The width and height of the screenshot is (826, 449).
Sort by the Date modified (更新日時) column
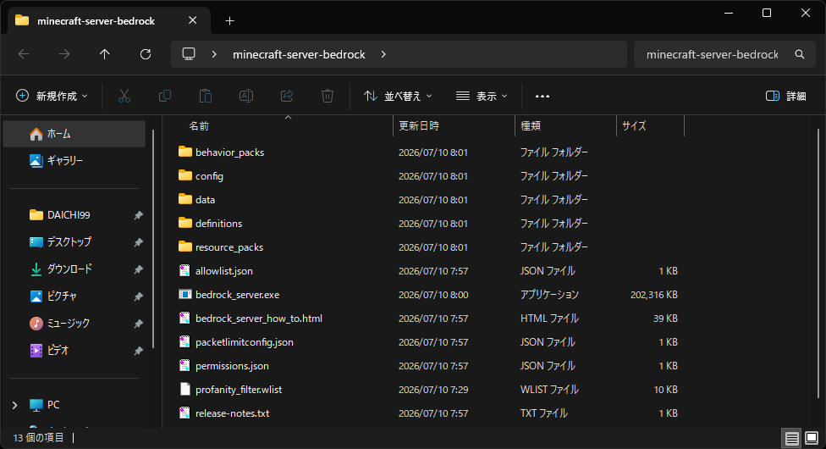(x=454, y=125)
